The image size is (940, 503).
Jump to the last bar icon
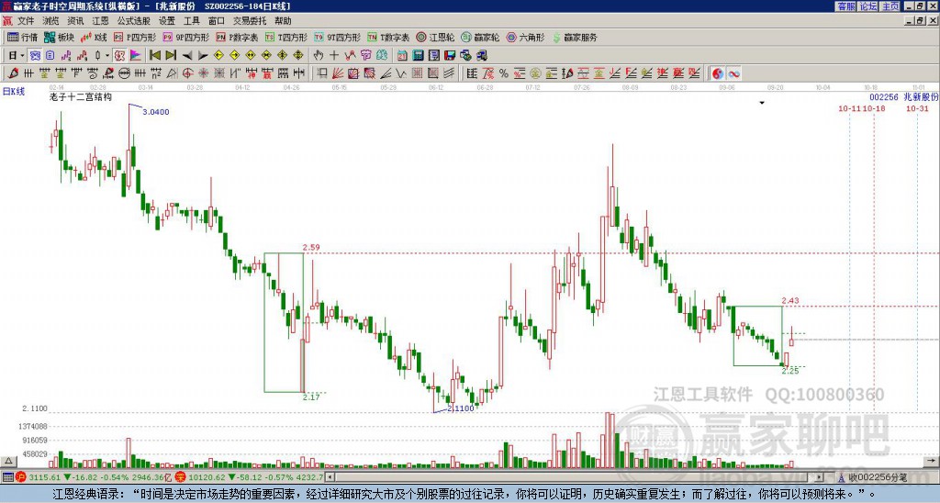click(171, 55)
